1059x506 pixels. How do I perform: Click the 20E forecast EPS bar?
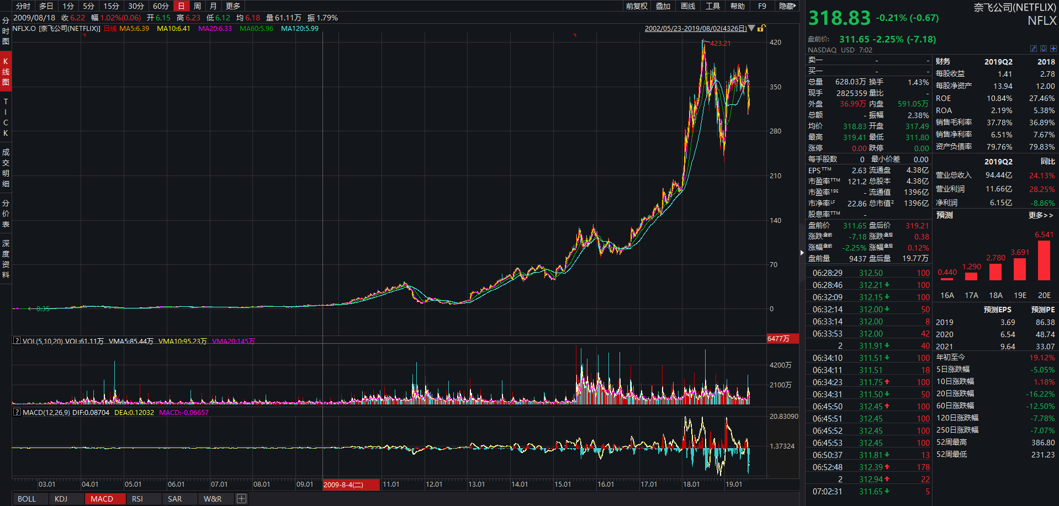pyautogui.click(x=1044, y=260)
